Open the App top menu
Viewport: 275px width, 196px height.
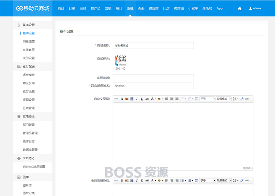click(219, 8)
